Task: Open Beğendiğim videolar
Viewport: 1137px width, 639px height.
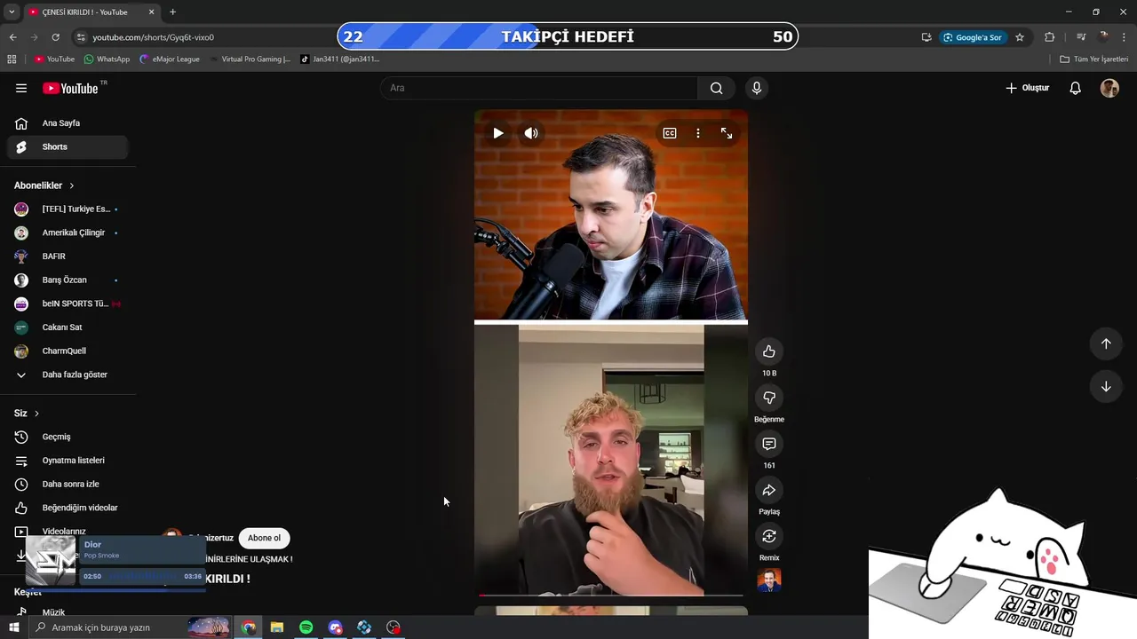Action: [68, 508]
